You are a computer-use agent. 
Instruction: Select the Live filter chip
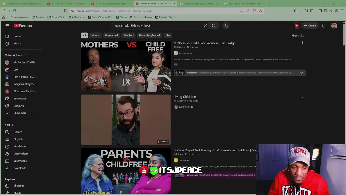pos(168,35)
